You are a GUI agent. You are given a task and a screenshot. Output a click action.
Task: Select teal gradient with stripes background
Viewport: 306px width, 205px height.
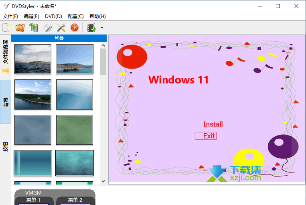[33, 163]
